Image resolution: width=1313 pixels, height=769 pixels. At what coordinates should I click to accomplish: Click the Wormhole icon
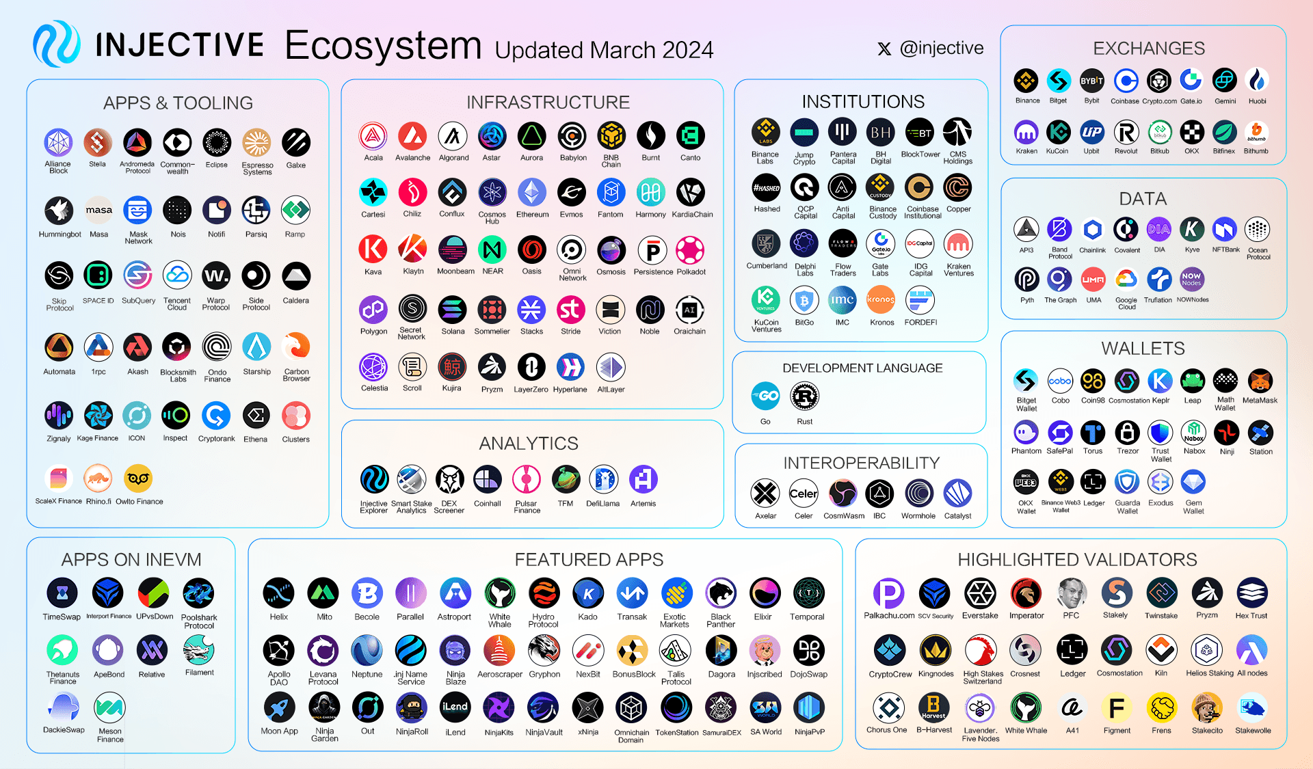tap(919, 493)
